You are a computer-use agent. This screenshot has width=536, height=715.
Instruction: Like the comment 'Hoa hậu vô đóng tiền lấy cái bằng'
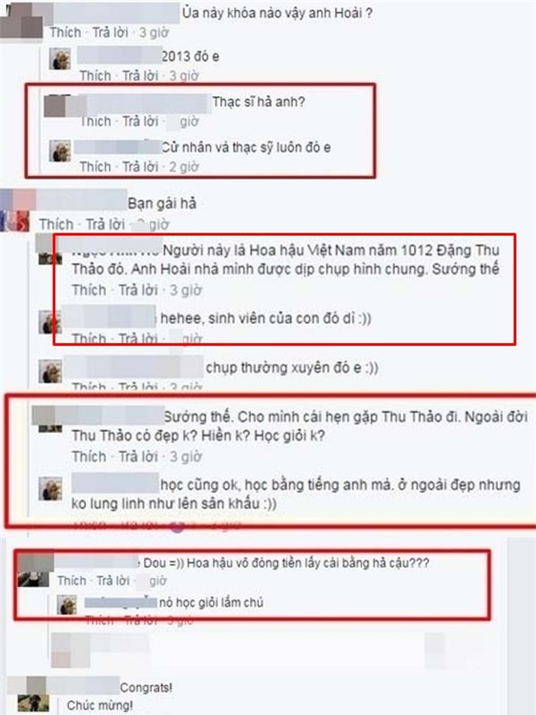click(71, 580)
